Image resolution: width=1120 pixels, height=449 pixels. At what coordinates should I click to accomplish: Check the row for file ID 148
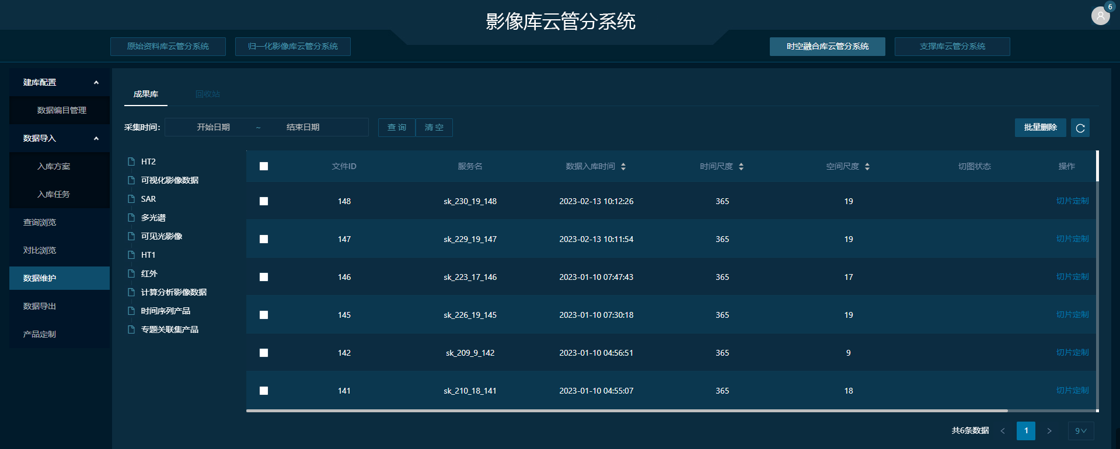click(264, 201)
